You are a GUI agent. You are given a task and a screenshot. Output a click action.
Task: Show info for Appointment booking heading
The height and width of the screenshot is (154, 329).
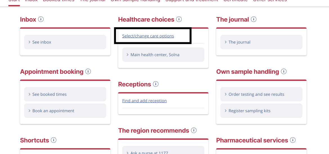coord(88,71)
